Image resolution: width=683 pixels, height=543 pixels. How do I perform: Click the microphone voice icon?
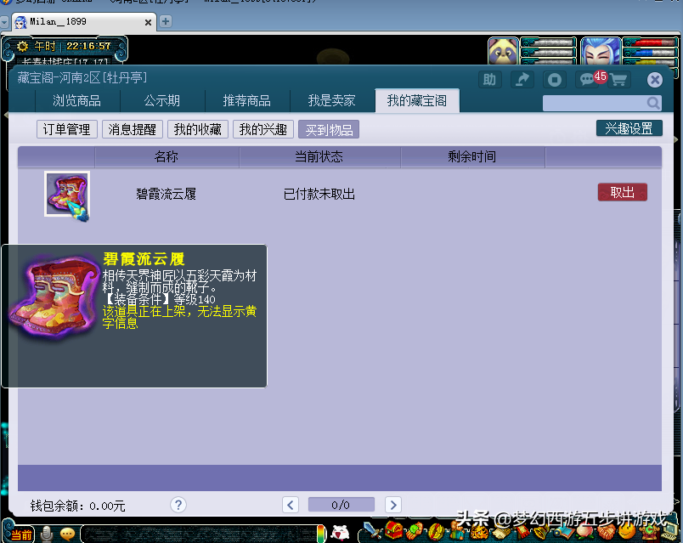[x=46, y=534]
